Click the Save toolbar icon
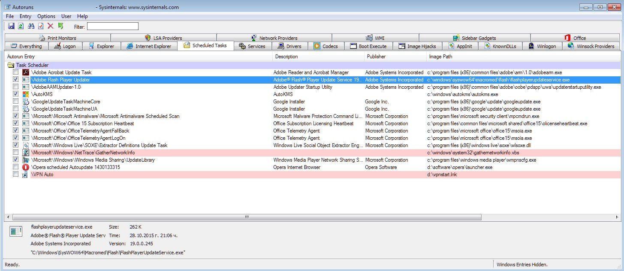 coord(11,27)
